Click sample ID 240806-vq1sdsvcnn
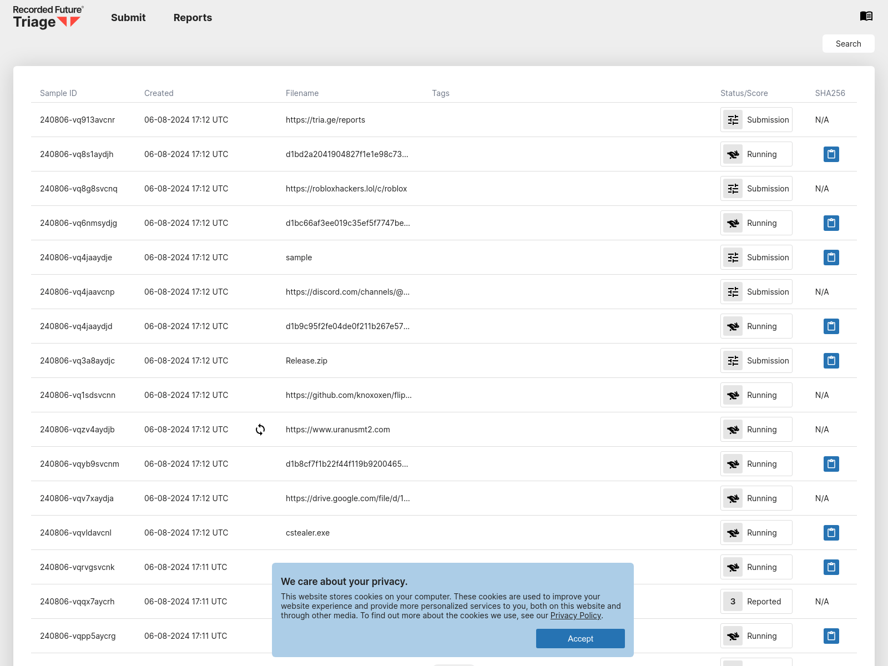Image resolution: width=888 pixels, height=666 pixels. [x=78, y=395]
